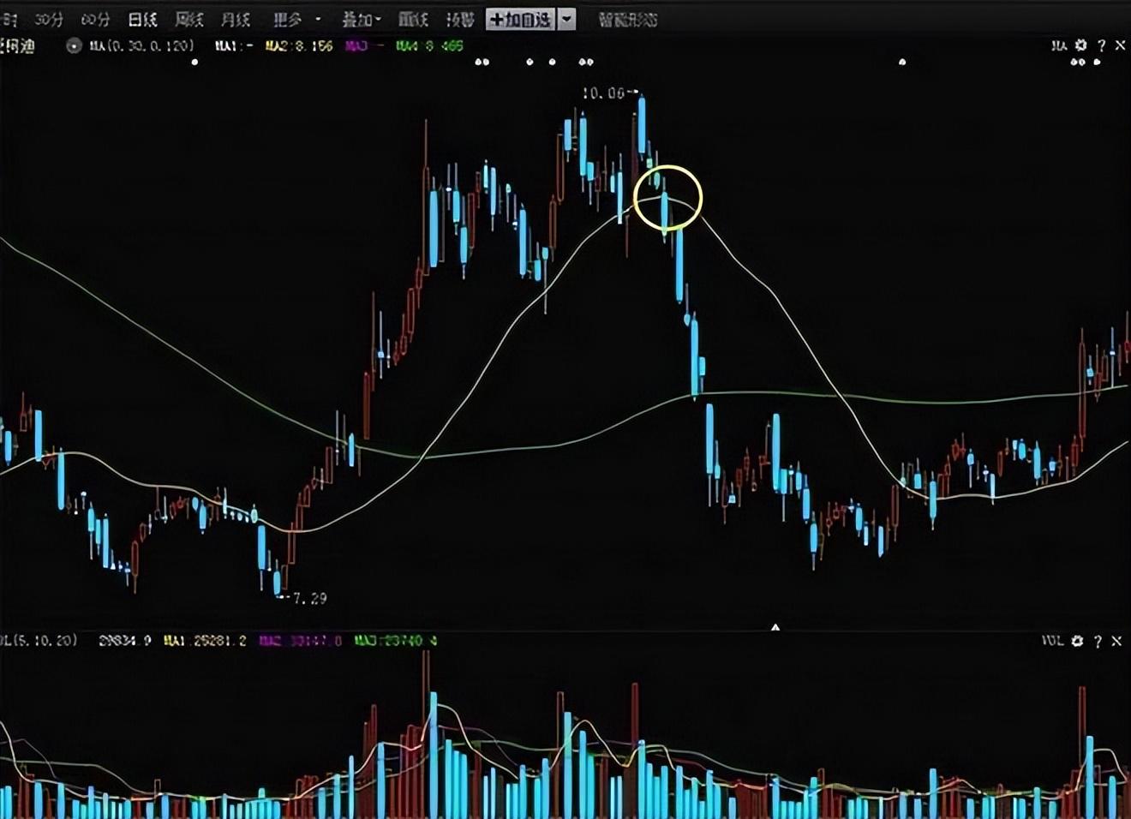Click the 7.29 low price label
The image size is (1131, 819).
[310, 598]
